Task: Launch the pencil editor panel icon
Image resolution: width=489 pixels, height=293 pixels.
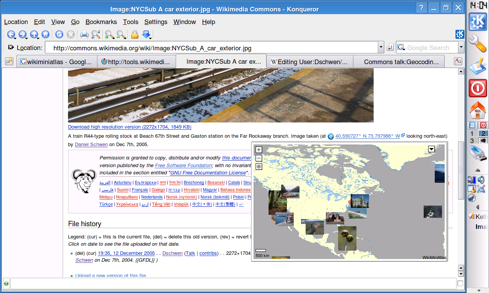Action: [x=478, y=66]
